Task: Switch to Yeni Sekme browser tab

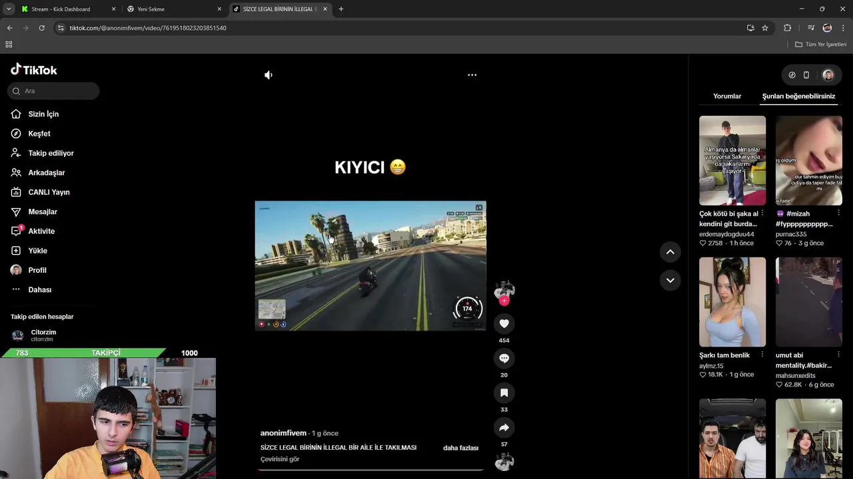Action: click(175, 9)
